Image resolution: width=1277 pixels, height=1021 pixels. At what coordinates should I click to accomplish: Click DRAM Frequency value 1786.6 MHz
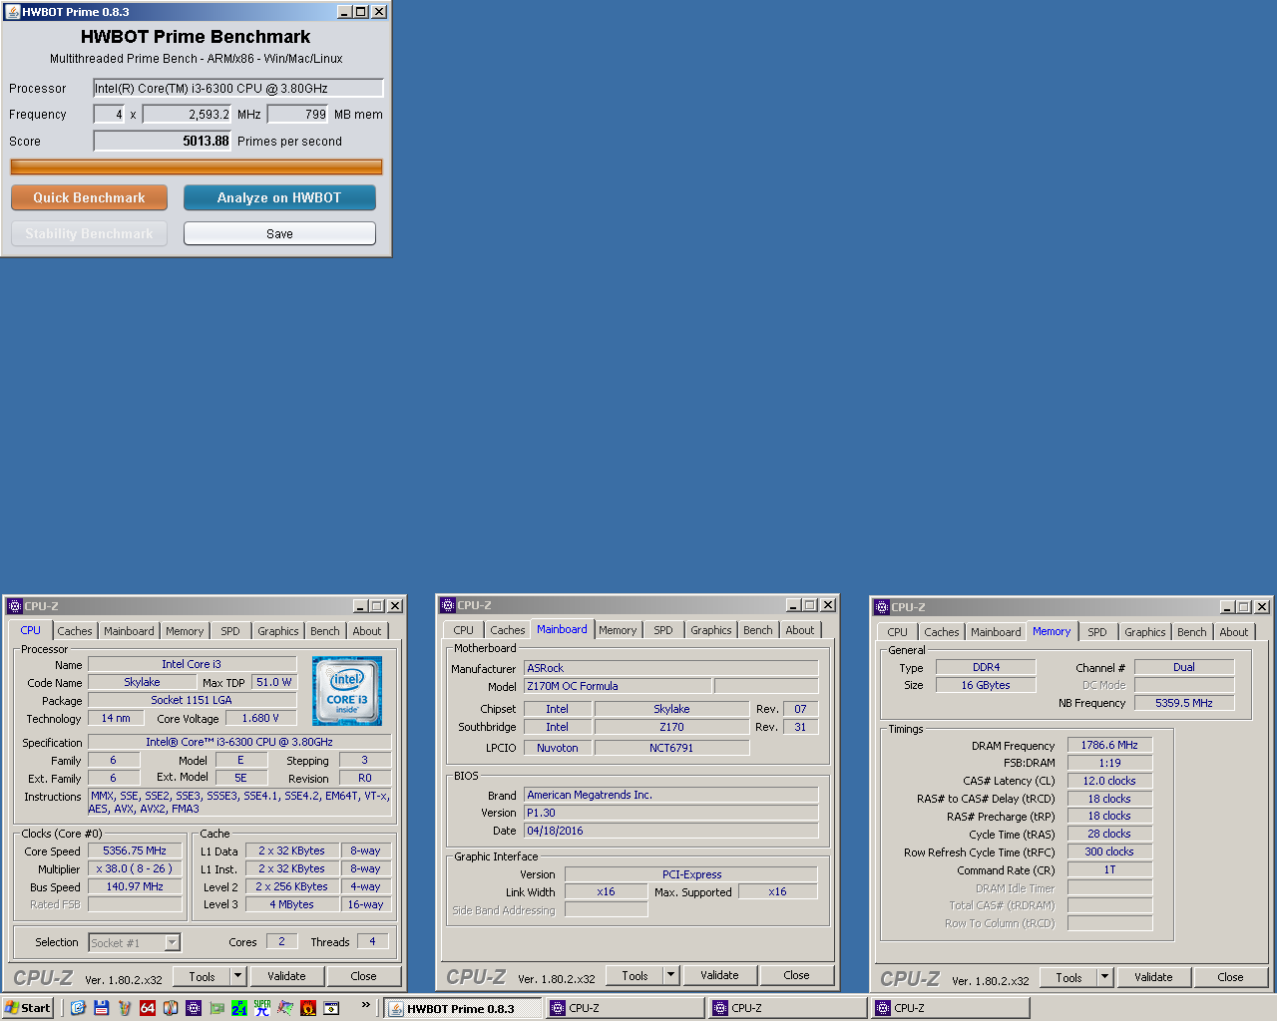click(1109, 745)
